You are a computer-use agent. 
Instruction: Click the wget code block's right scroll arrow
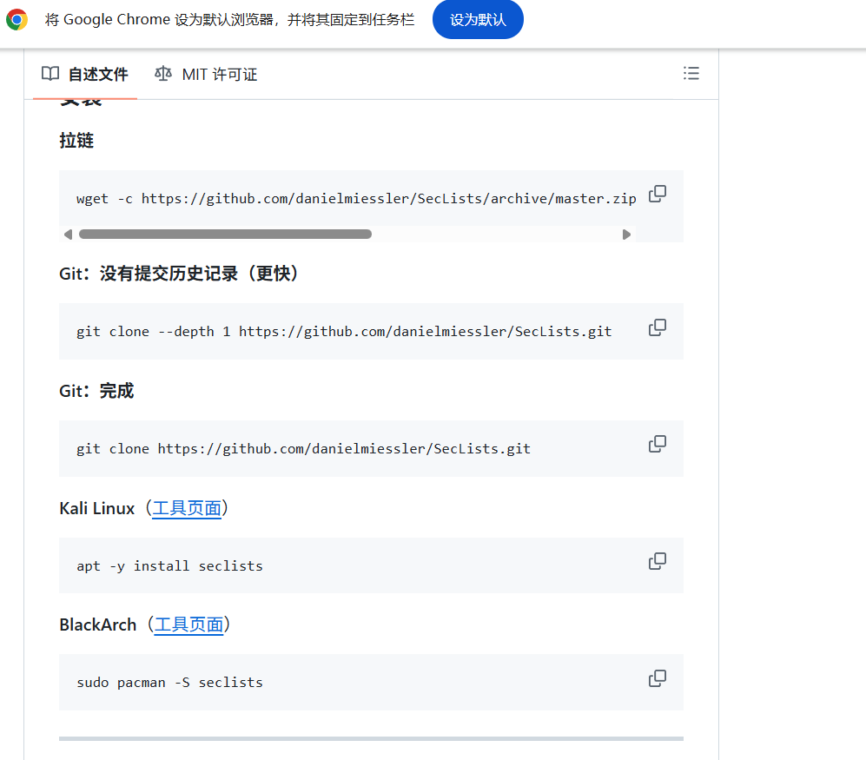click(626, 235)
